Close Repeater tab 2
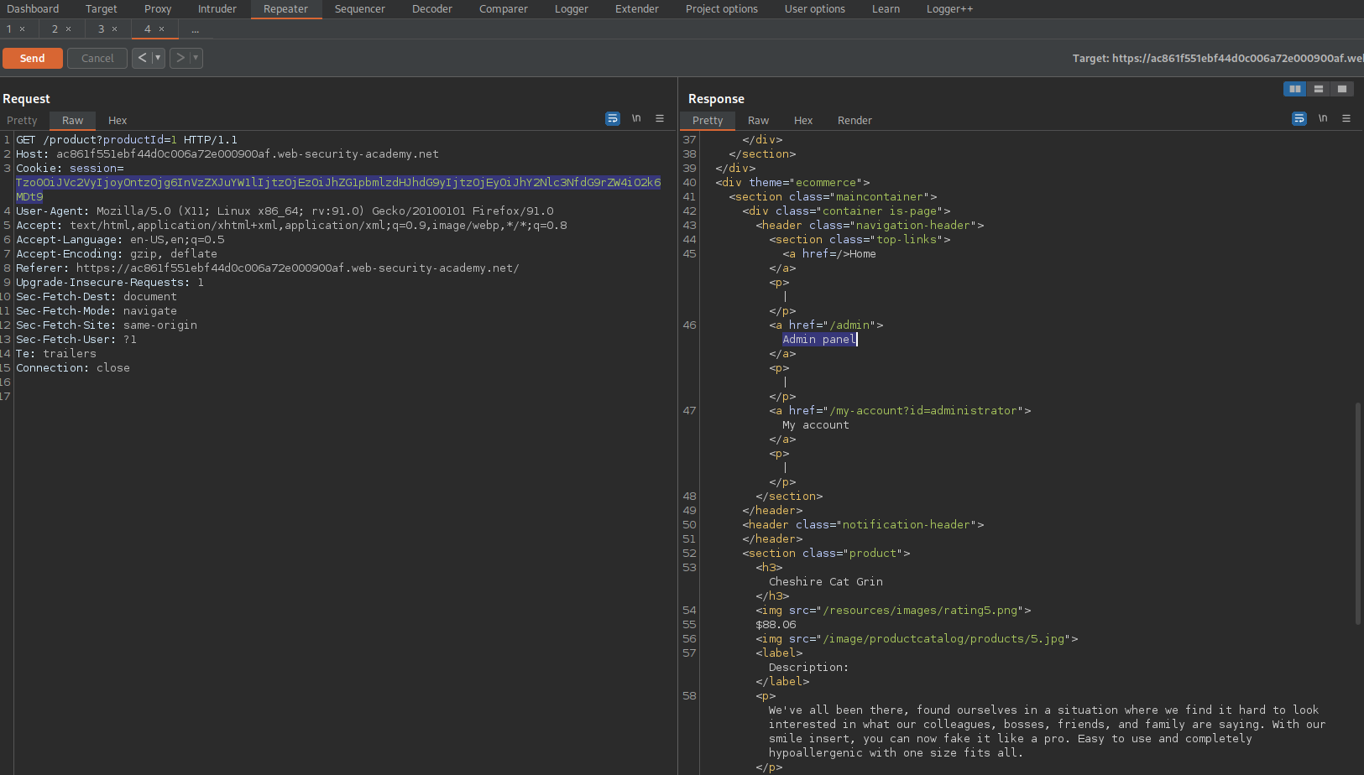 69,29
